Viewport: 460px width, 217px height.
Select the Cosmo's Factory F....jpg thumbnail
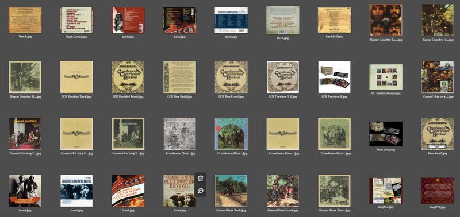[25, 134]
